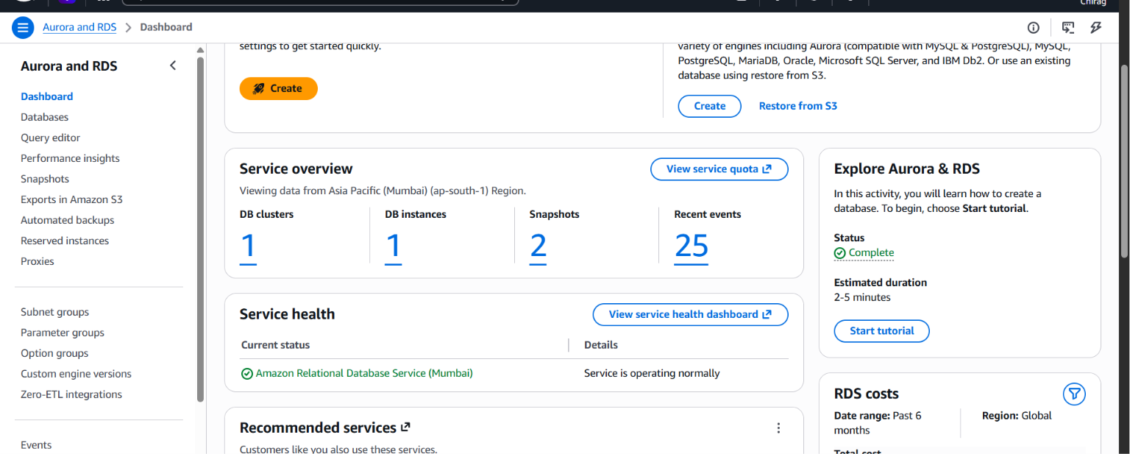Open the info panel icon
Screen dimensions: 1130x454
1034,28
